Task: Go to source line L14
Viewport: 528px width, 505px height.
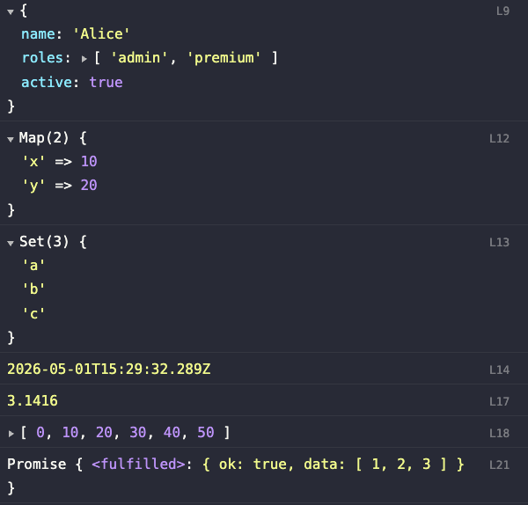Action: coord(499,370)
